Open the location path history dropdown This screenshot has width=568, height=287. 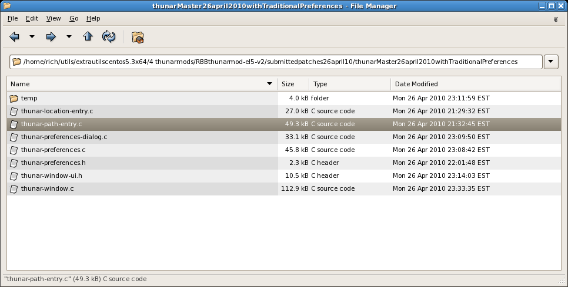[x=551, y=61]
